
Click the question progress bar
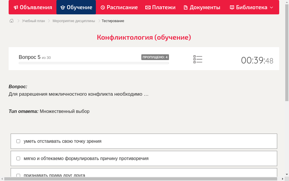tap(94, 63)
